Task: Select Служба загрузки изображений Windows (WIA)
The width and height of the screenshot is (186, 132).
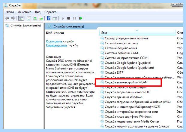Action: (x=138, y=102)
